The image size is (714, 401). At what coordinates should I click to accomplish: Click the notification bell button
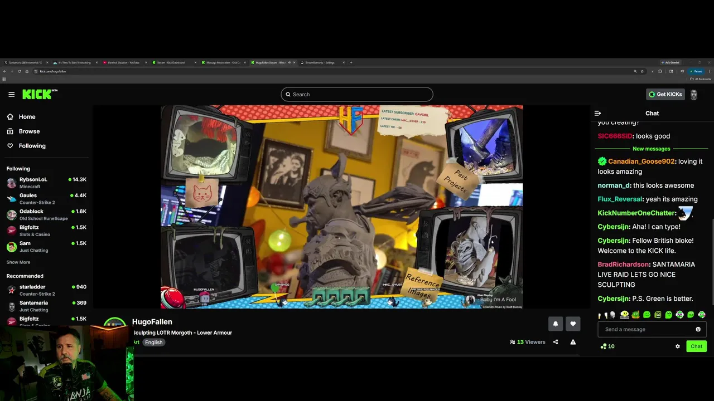pos(555,324)
